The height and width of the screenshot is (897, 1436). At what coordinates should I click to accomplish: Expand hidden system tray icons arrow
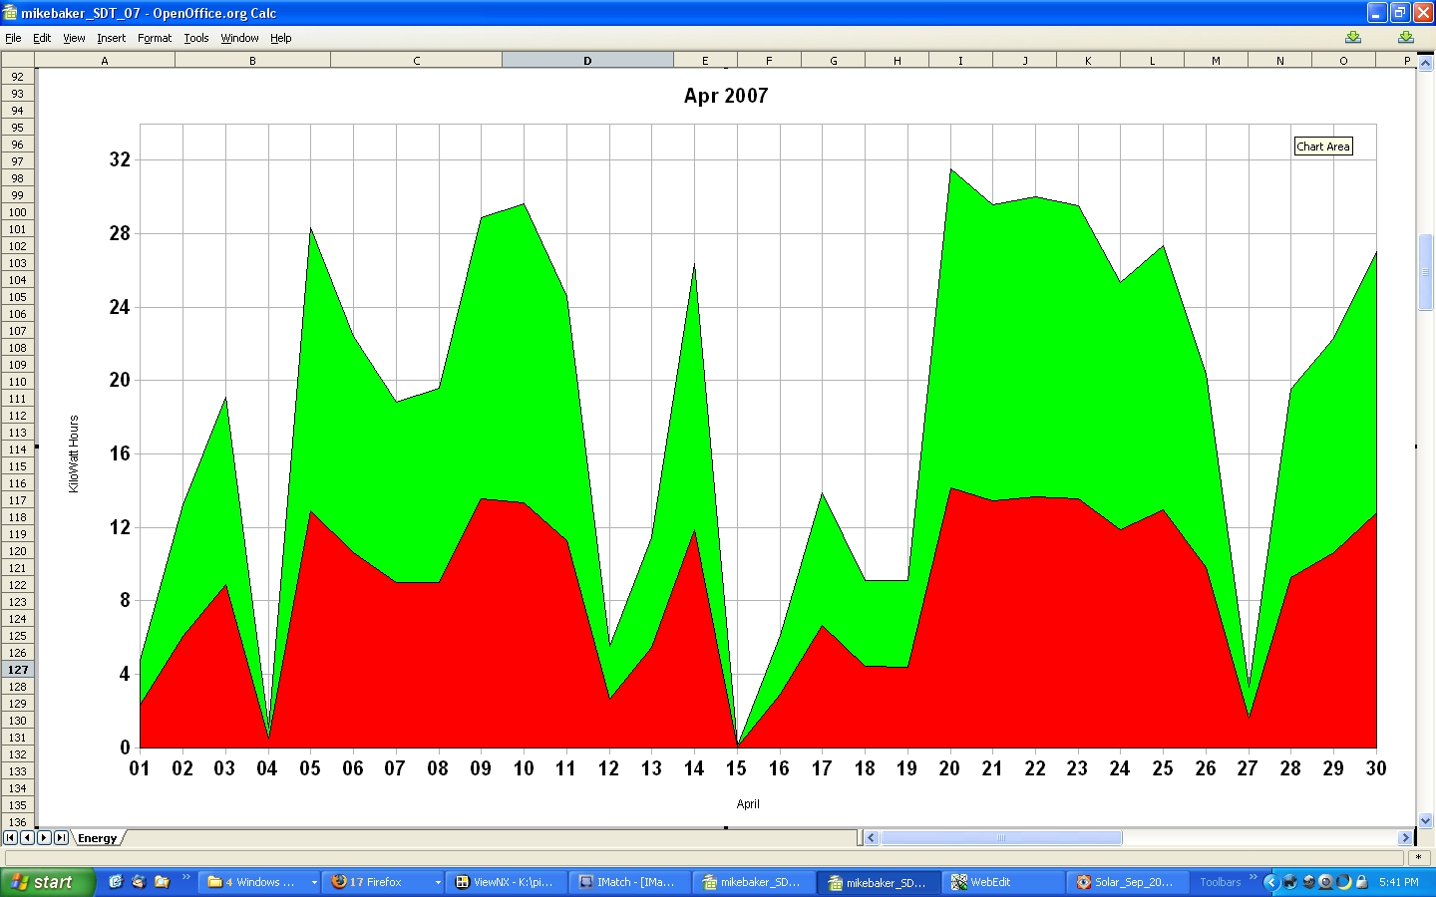pyautogui.click(x=1270, y=882)
